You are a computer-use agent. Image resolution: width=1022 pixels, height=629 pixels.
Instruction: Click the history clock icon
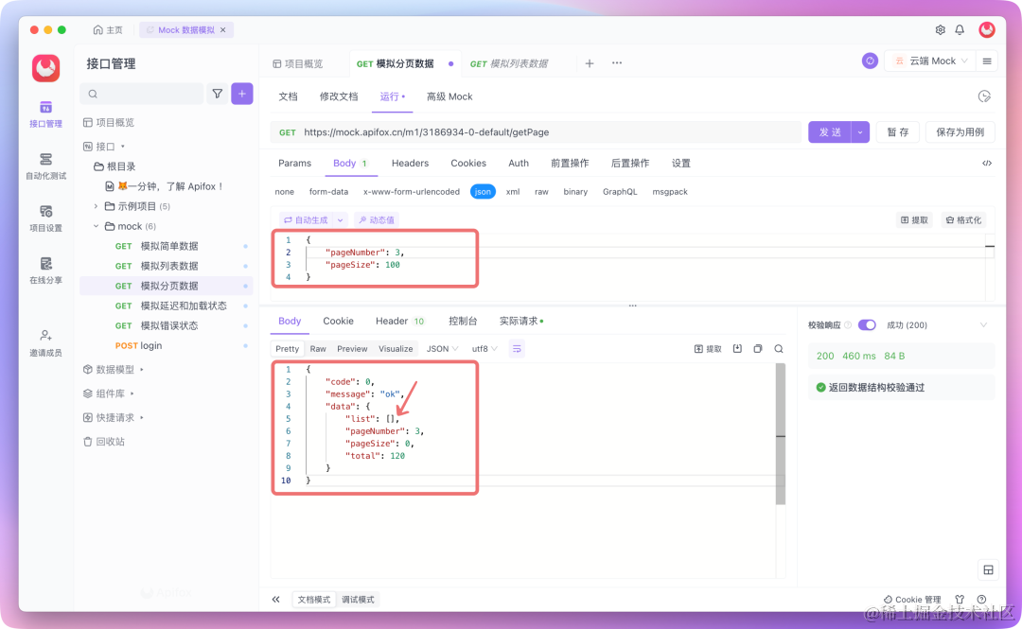point(984,96)
